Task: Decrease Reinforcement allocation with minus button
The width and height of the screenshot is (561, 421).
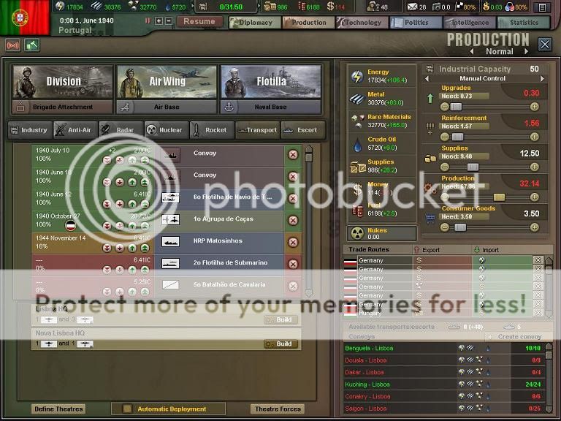Action: pos(444,137)
